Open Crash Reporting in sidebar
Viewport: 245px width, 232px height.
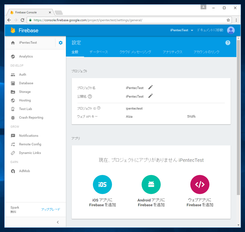click(31, 118)
